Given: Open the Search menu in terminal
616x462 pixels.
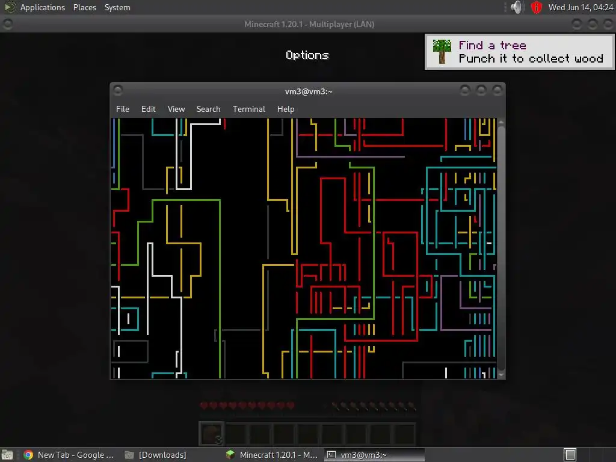Looking at the screenshot, I should click(208, 109).
